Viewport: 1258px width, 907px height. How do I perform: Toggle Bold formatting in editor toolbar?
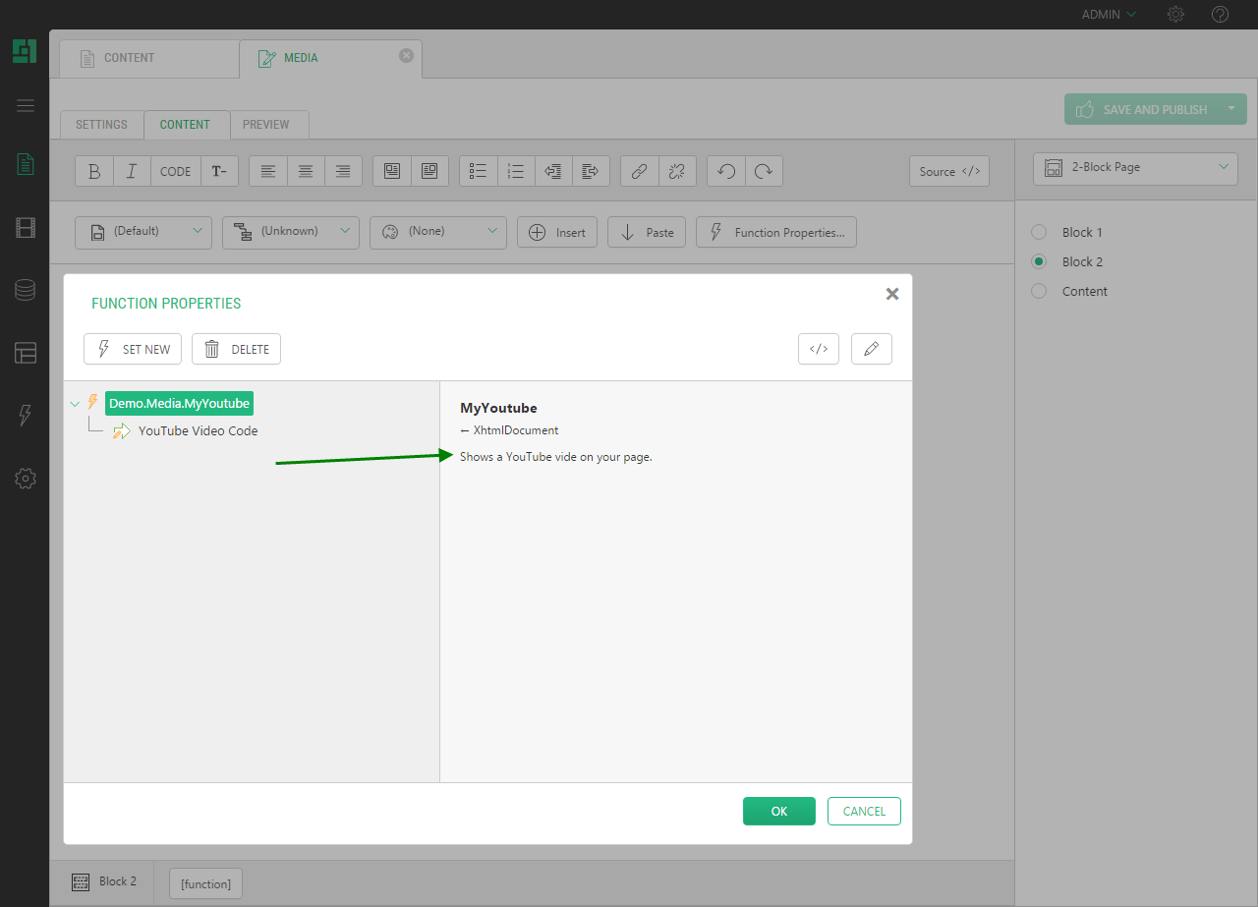click(x=94, y=171)
